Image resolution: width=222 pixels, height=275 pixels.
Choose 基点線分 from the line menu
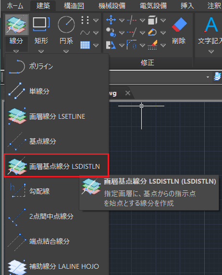(57, 141)
